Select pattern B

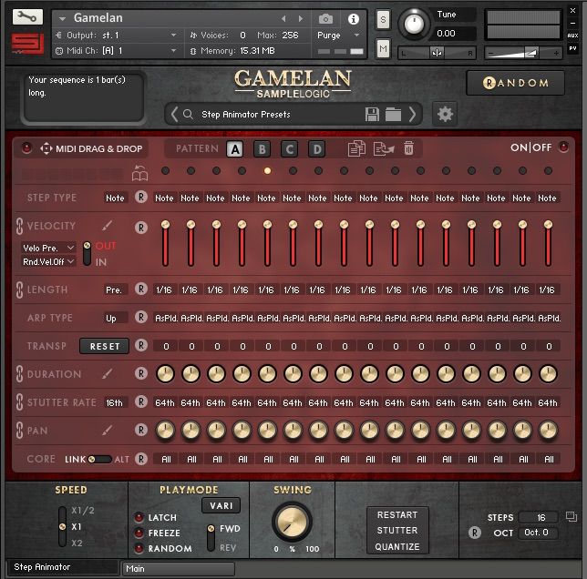[x=263, y=149]
